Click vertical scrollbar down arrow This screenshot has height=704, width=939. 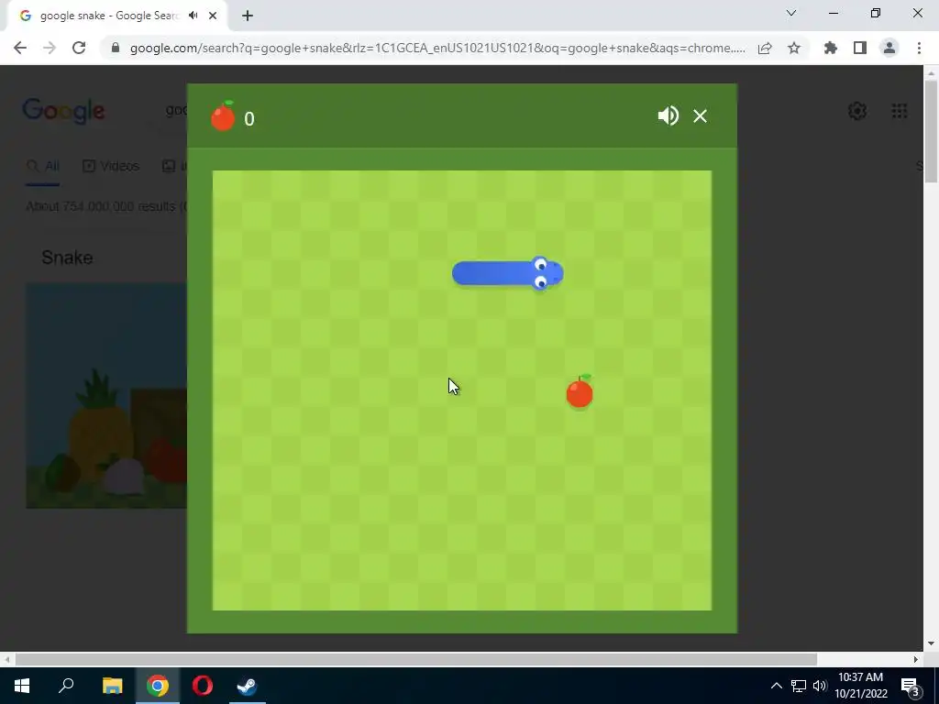(932, 643)
